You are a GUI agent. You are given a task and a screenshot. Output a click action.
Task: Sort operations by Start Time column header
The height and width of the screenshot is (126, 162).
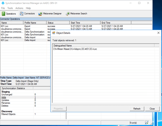[85, 23]
